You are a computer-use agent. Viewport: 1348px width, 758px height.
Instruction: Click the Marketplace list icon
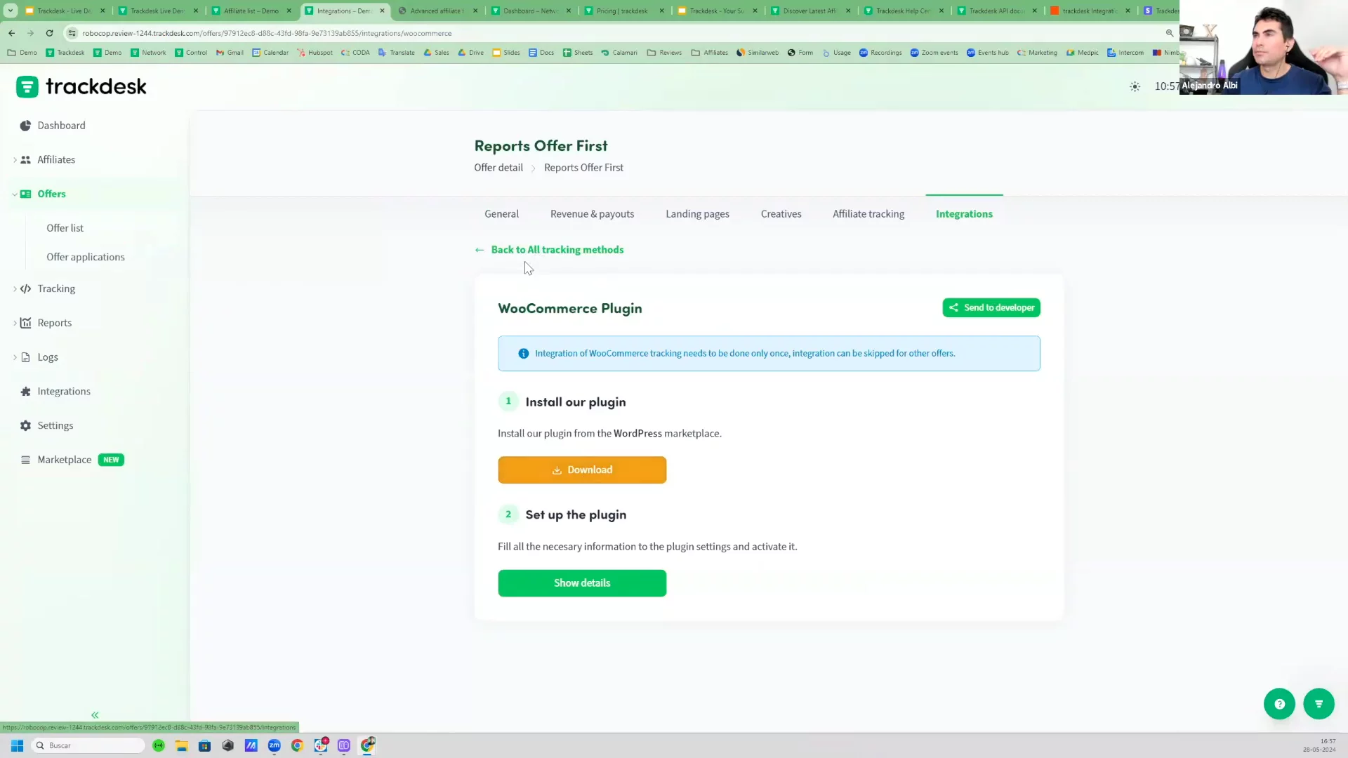click(26, 460)
